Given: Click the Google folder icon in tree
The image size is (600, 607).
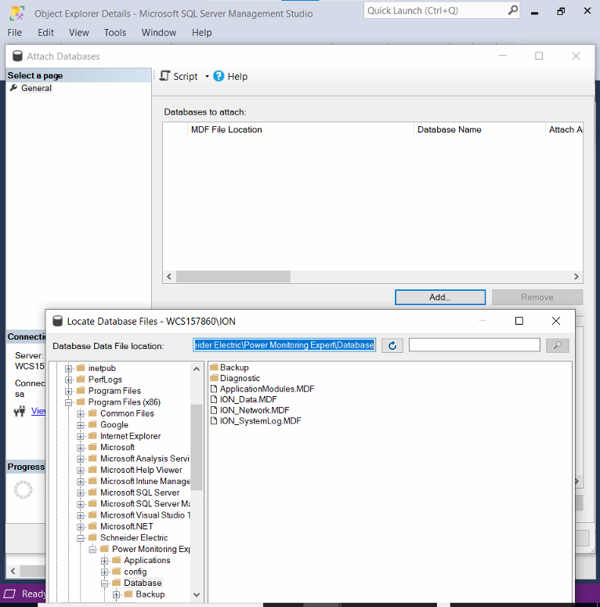Looking at the screenshot, I should pyautogui.click(x=92, y=424).
